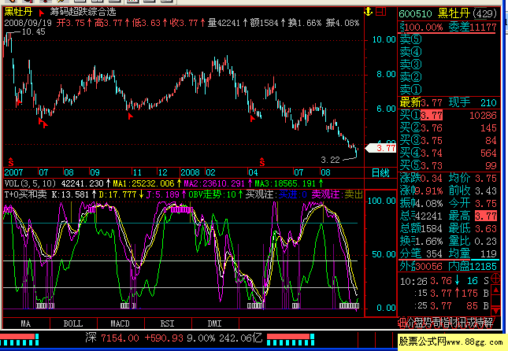Switch to the DMI indicator tab

pyautogui.click(x=215, y=323)
